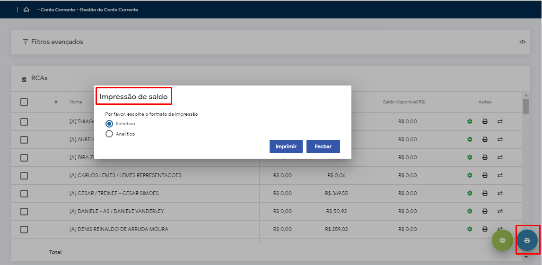Check the box for DANIELE VANDERLEY row
The height and width of the screenshot is (265, 542).
pyautogui.click(x=24, y=212)
